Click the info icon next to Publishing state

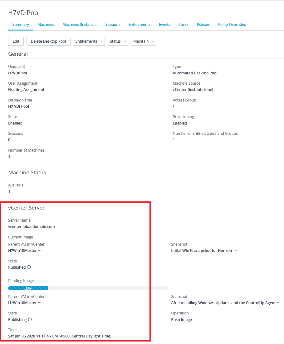point(30,319)
